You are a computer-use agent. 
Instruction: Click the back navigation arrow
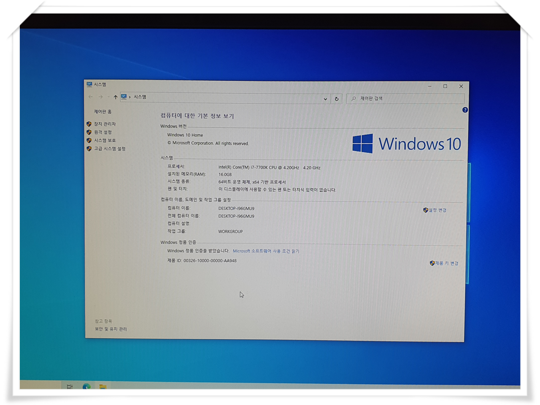[91, 97]
